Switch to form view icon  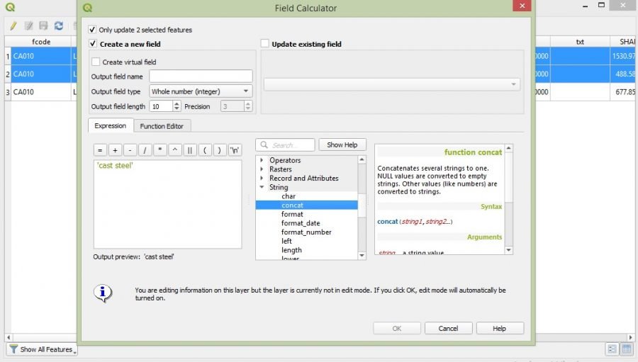pyautogui.click(x=611, y=349)
